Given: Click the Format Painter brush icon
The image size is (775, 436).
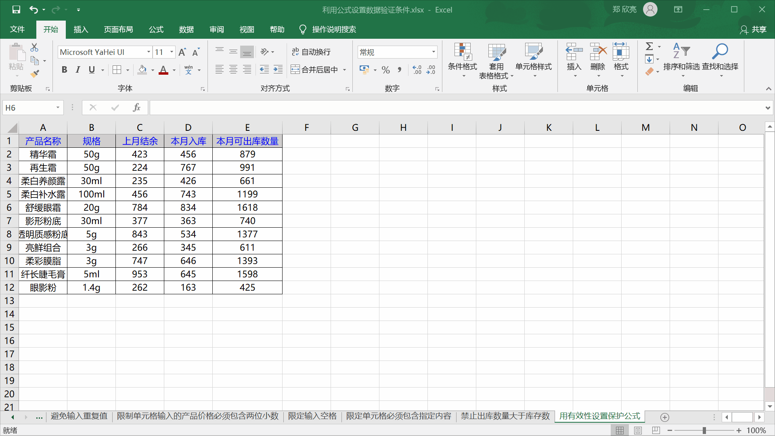Looking at the screenshot, I should pos(35,73).
